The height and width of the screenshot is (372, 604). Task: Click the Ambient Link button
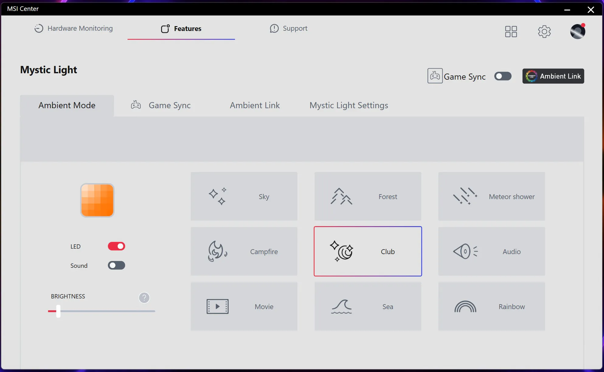pos(553,76)
